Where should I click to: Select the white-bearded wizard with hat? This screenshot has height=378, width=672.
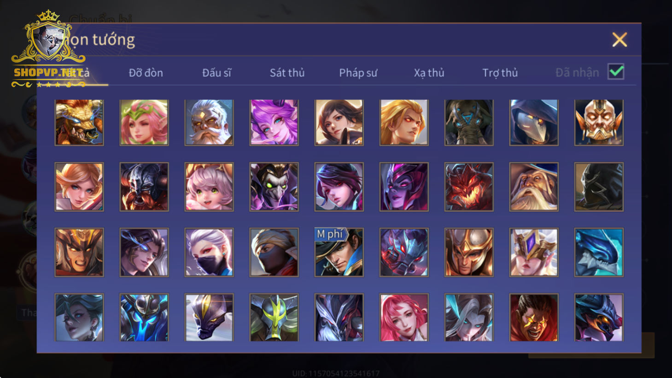point(534,187)
